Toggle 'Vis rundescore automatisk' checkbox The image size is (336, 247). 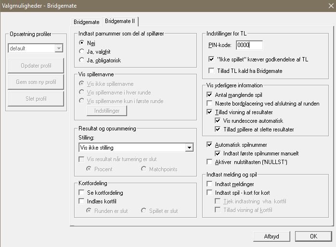pos(218,121)
